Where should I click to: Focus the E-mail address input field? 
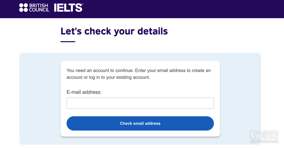coord(140,103)
